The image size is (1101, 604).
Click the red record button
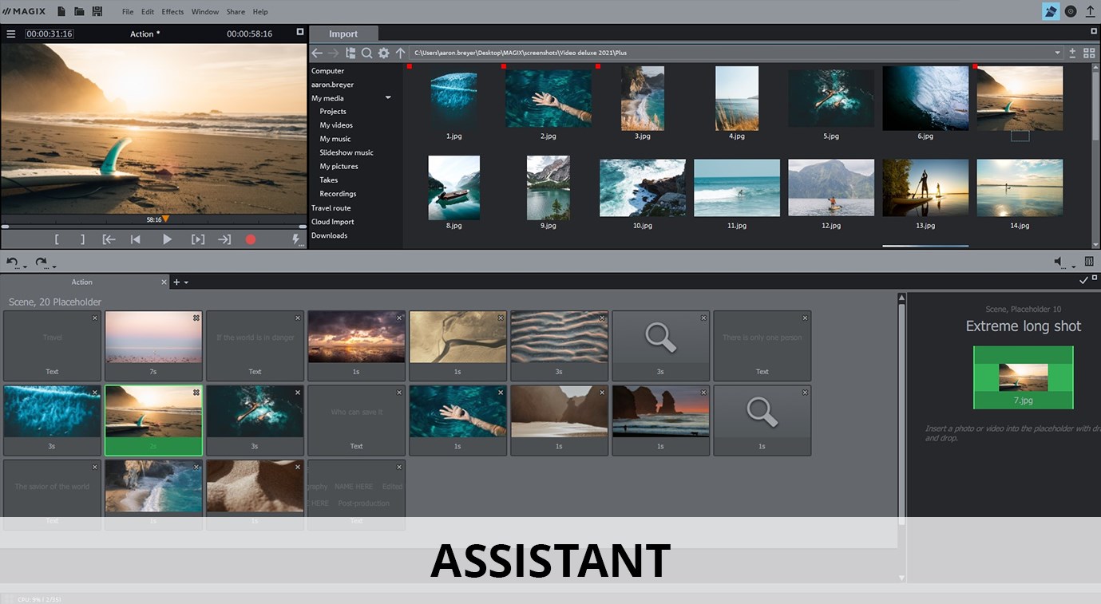pyautogui.click(x=251, y=239)
